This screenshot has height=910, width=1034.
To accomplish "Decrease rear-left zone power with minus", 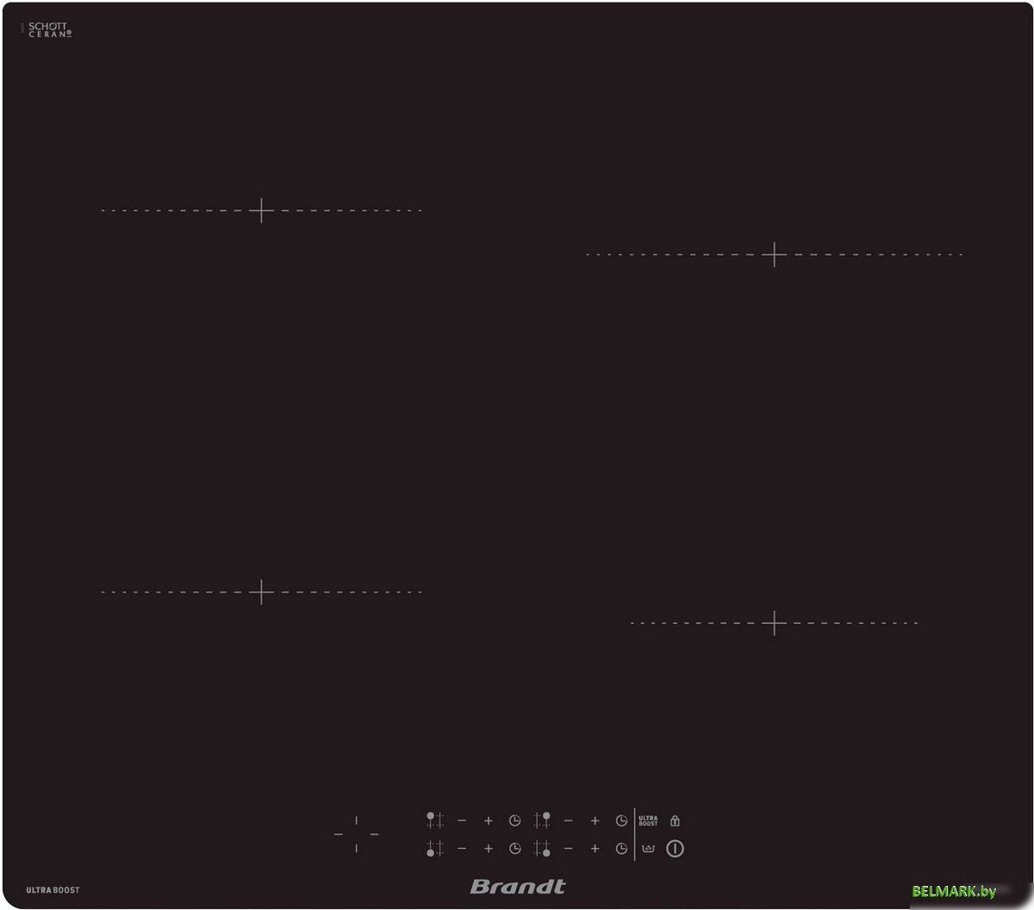I will [462, 821].
